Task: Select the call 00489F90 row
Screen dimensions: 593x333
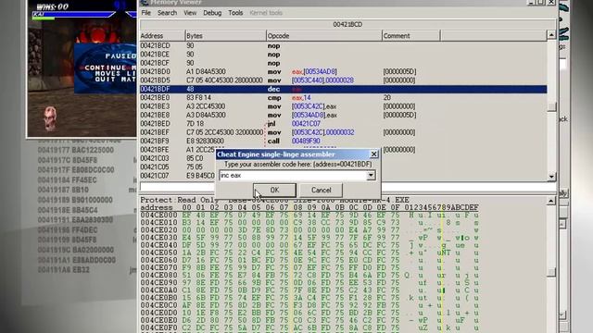Action: coord(344,142)
